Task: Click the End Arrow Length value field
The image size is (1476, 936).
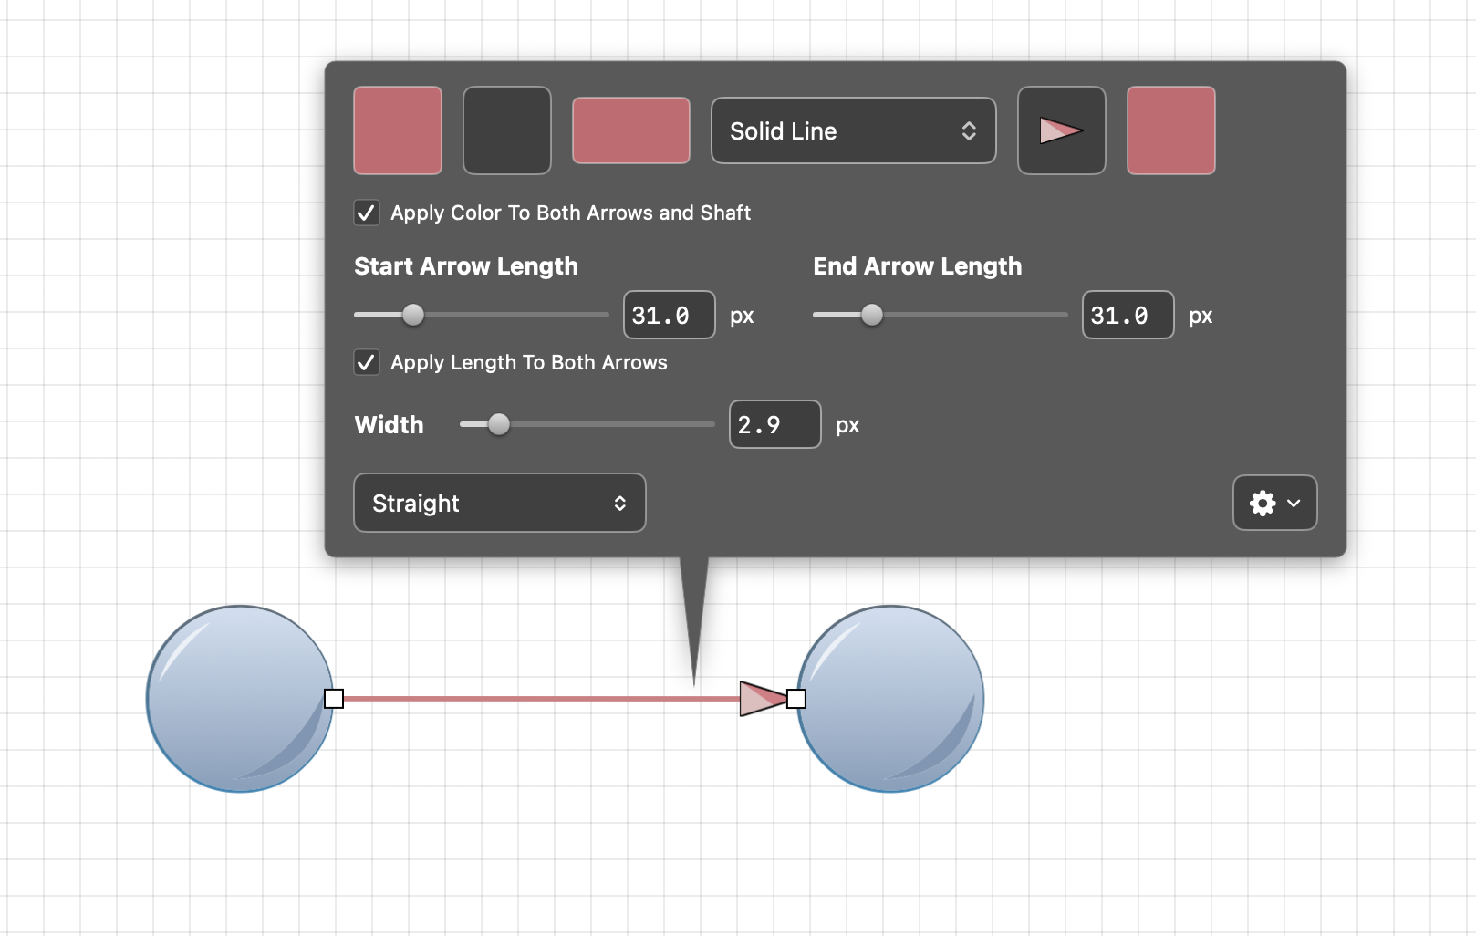Action: click(x=1128, y=316)
